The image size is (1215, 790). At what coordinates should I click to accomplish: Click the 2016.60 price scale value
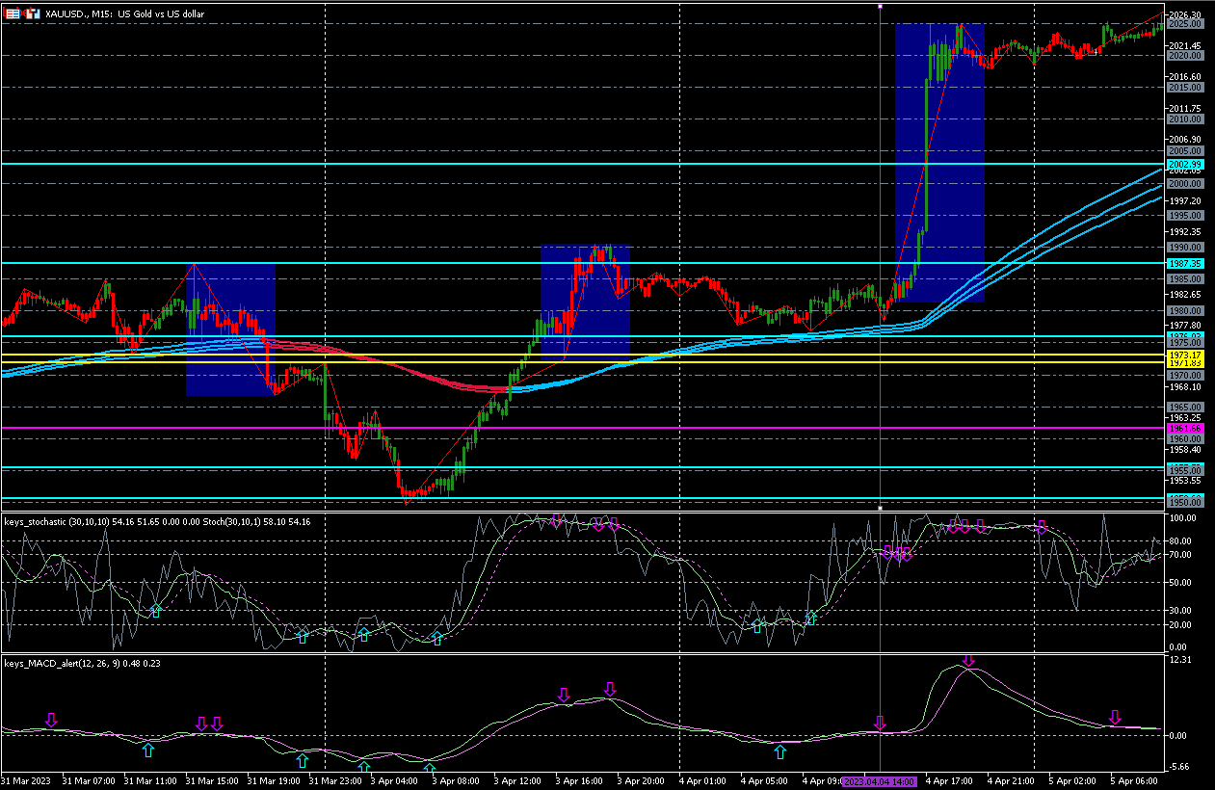point(1184,77)
